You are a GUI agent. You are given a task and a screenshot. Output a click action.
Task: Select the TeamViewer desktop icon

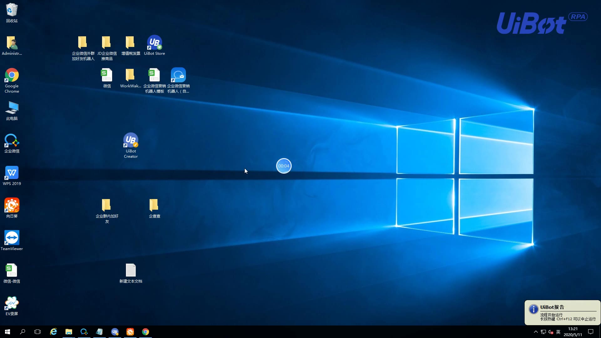[x=12, y=238]
